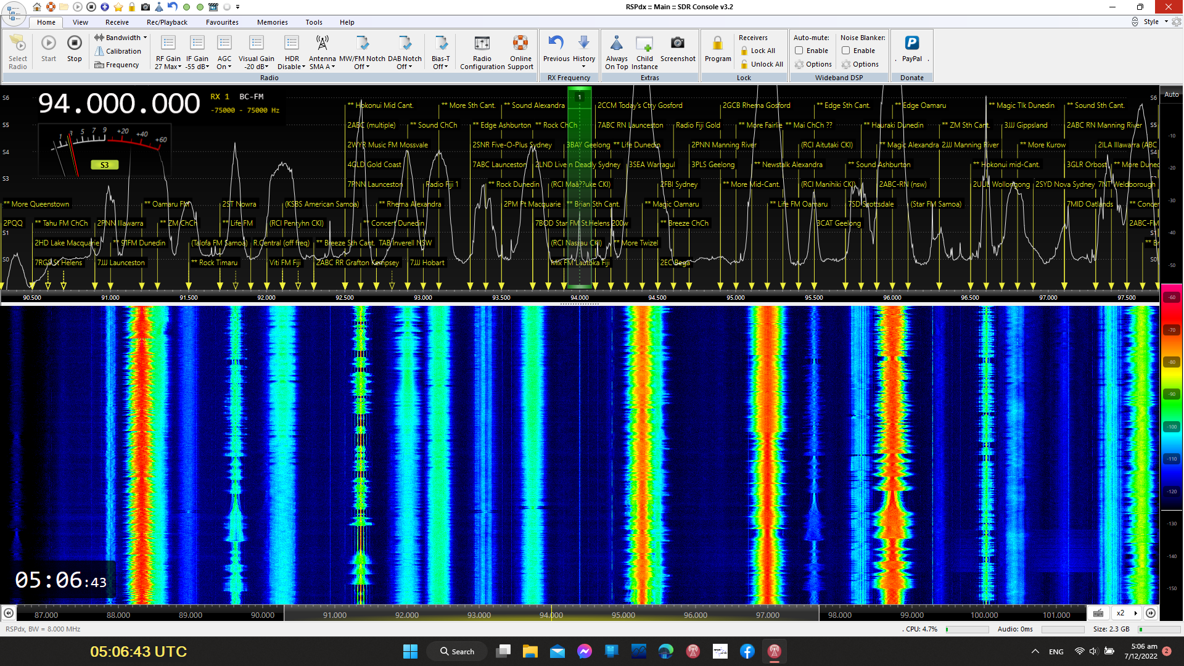Open the Bandwidth dropdown
Screen dimensions: 1184x666
pos(123,38)
